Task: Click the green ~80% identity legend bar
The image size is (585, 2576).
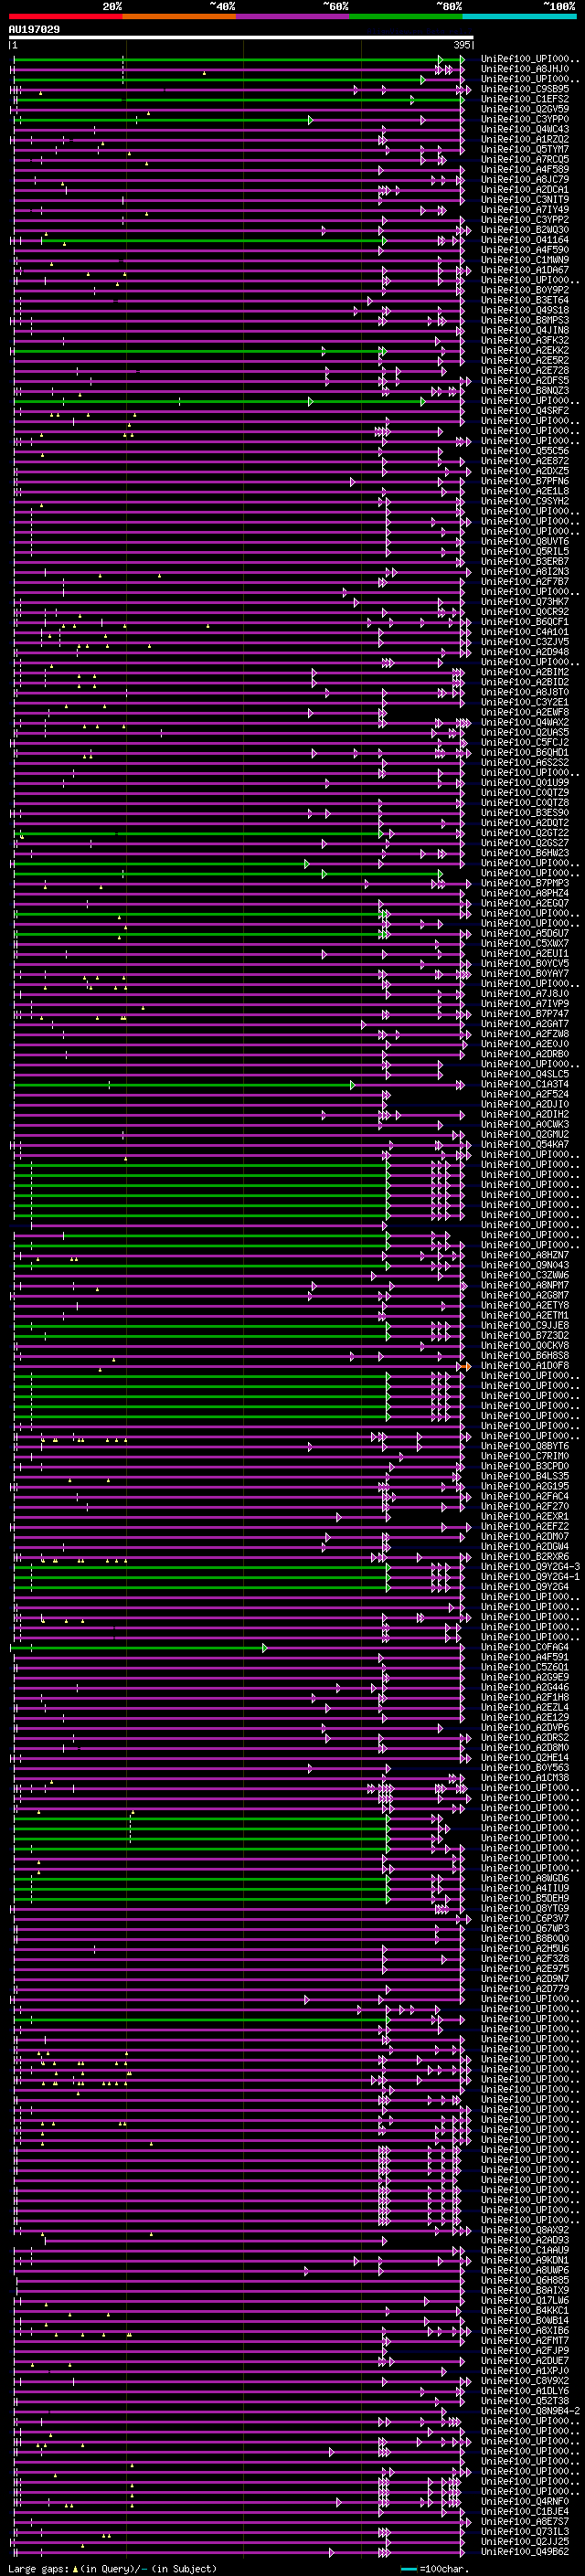Action: click(x=406, y=16)
